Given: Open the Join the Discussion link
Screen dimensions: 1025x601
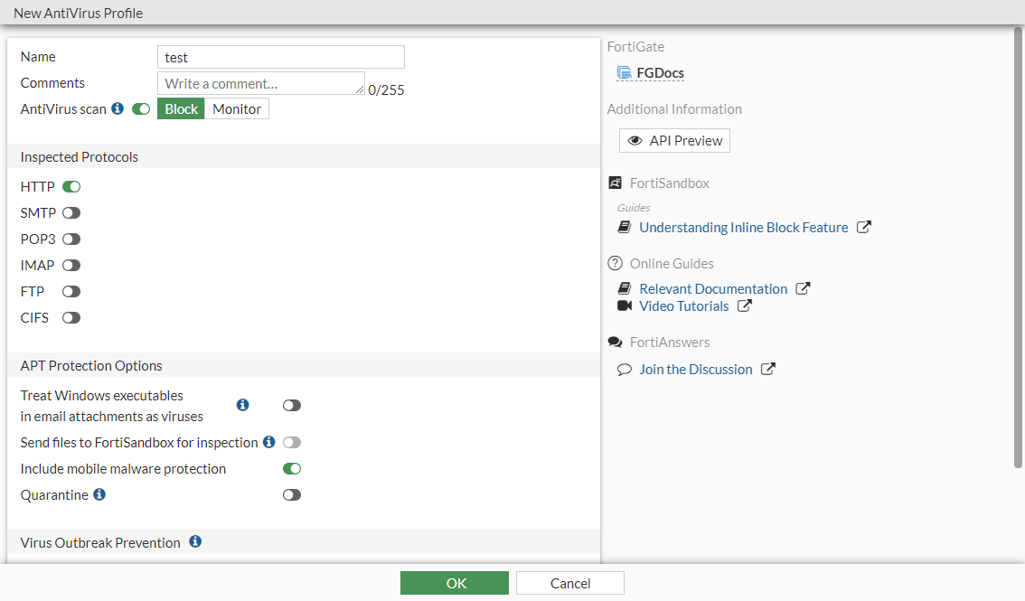Looking at the screenshot, I should (695, 369).
